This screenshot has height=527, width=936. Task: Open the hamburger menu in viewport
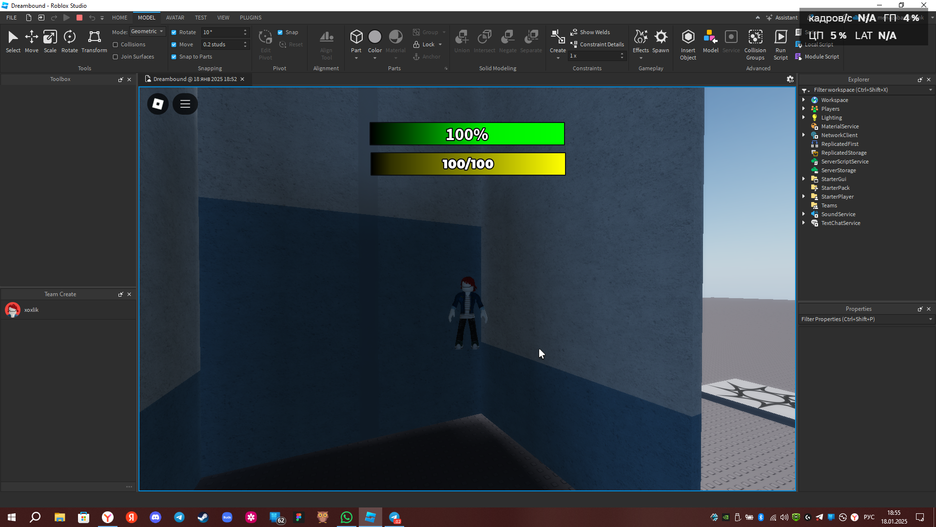(x=185, y=104)
